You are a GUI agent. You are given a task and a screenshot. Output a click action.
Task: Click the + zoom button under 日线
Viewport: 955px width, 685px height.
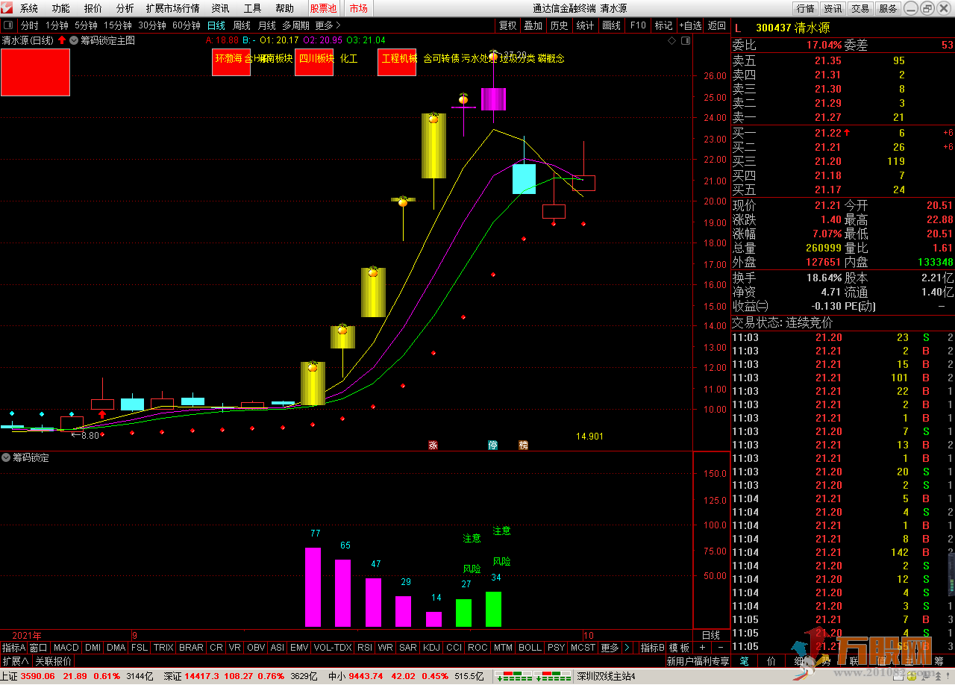coord(702,648)
